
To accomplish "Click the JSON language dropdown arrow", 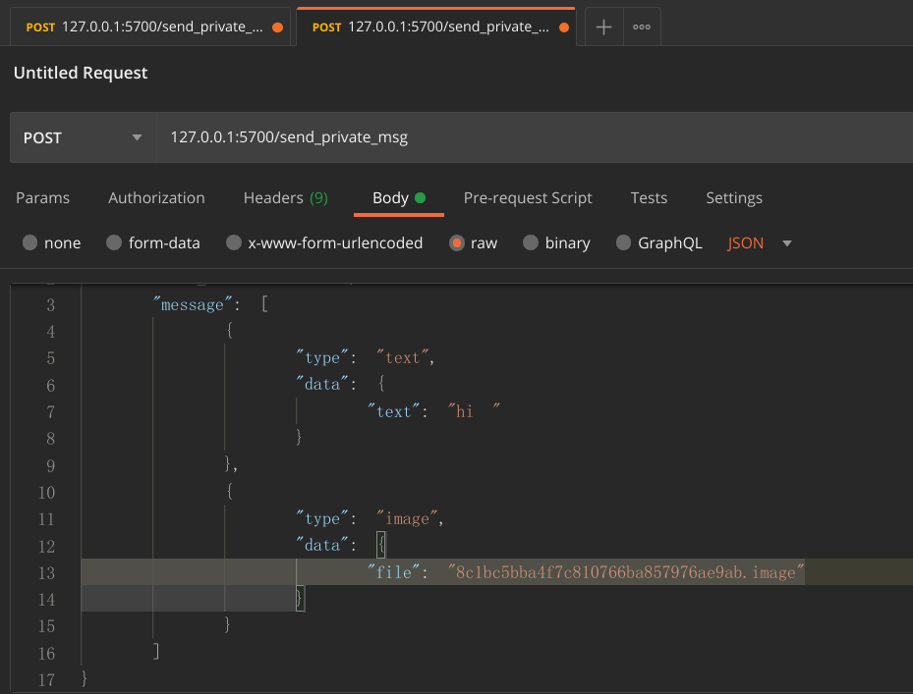I will pos(786,242).
